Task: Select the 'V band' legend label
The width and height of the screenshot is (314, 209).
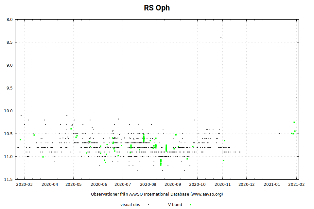Action: coord(175,204)
